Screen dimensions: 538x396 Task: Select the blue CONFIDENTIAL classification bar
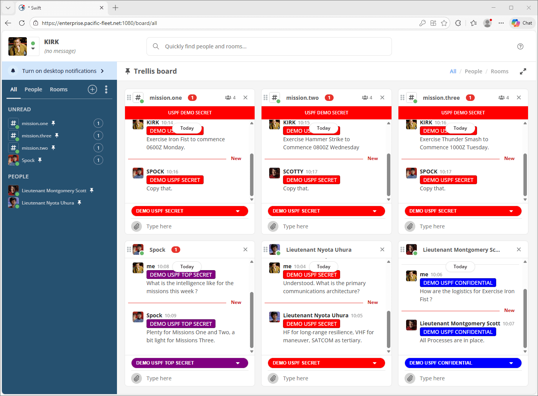[462, 363]
